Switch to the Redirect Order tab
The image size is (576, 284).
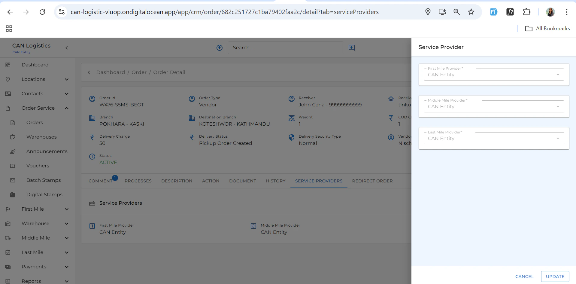point(372,181)
